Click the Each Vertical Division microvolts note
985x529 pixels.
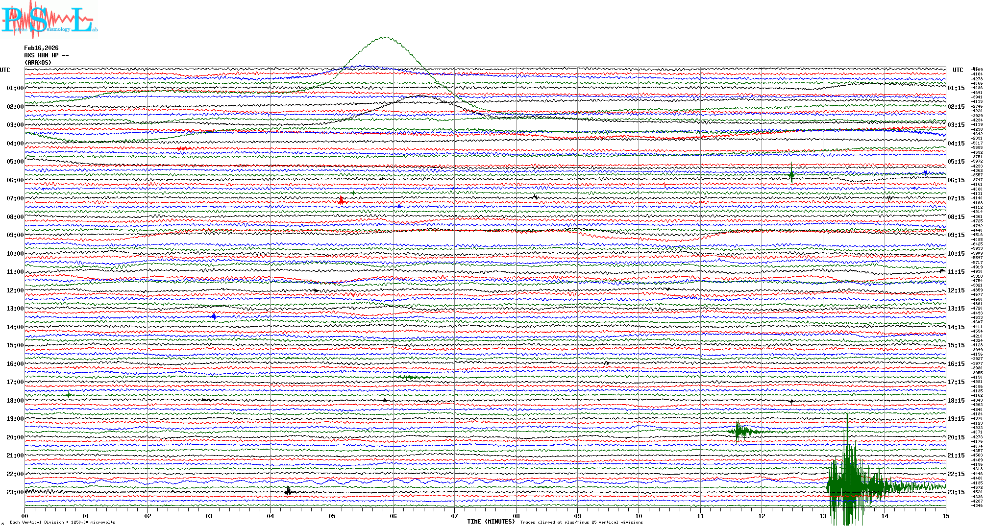62,522
